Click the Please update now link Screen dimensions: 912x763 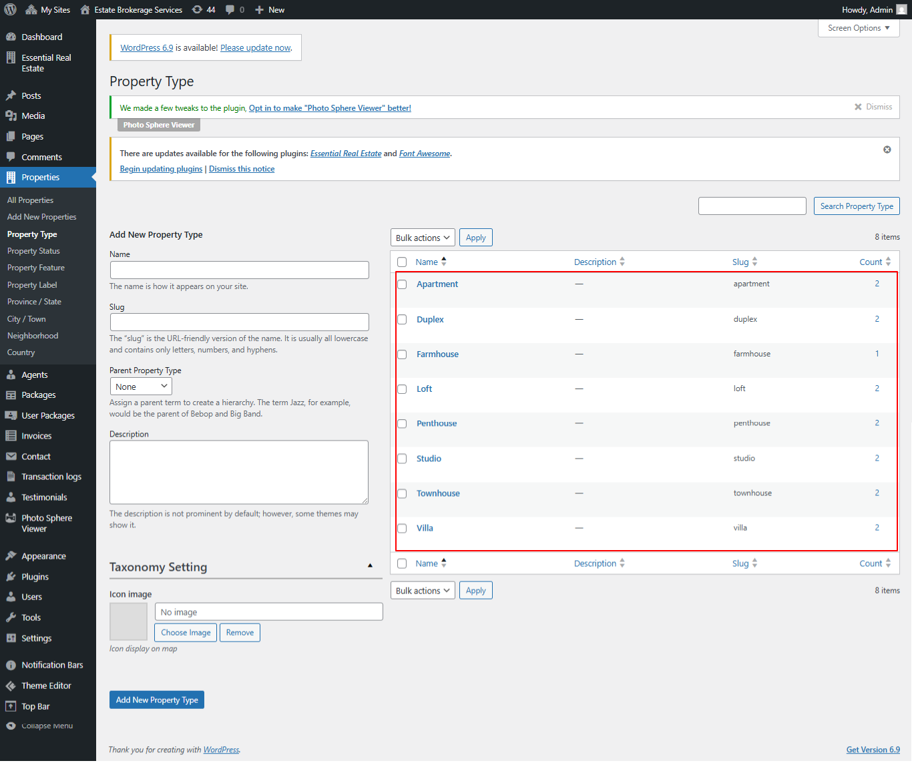tap(255, 47)
